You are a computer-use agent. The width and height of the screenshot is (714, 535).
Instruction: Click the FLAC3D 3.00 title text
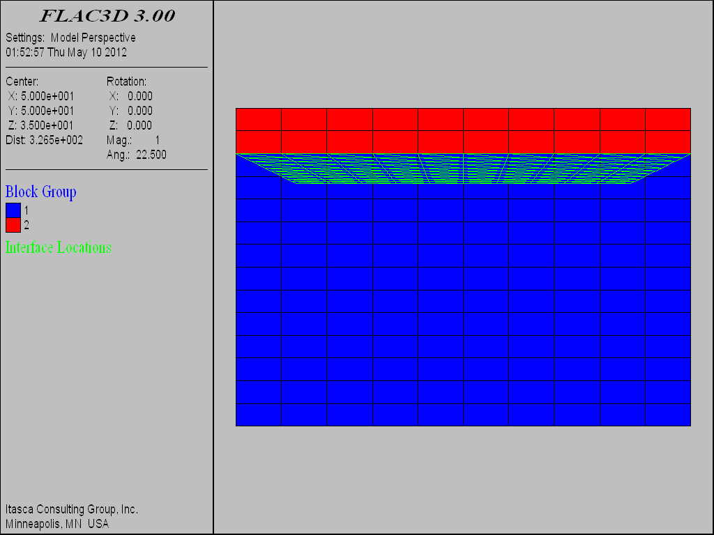[x=107, y=16]
